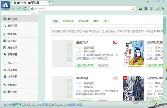The height and width of the screenshot is (108, 167).
Task: Reload the page with refresh icon
Action: (x=25, y=8)
